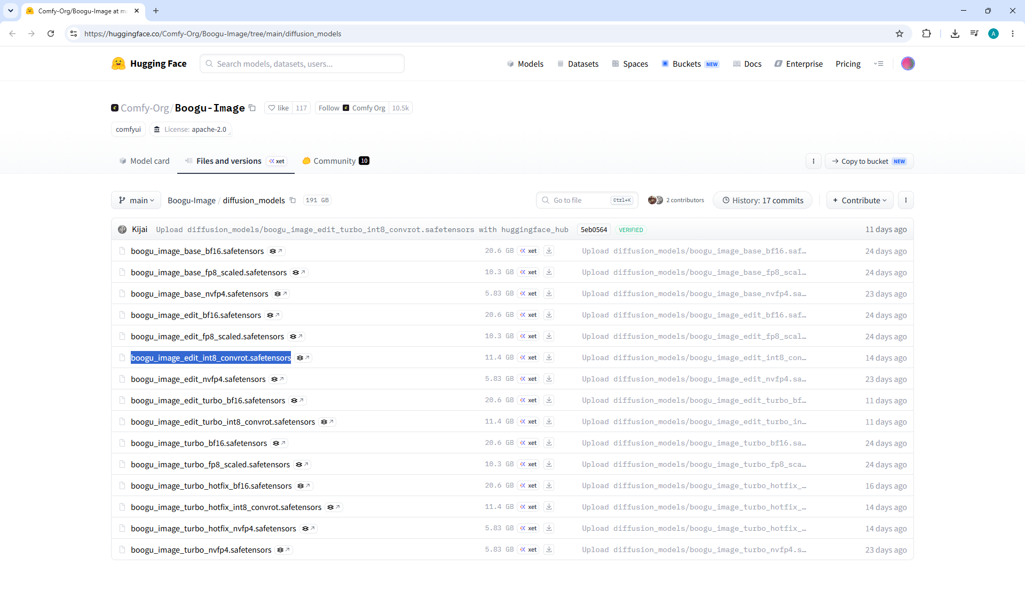The height and width of the screenshot is (614, 1025).
Task: Download boogu_image_base_nvfp4.safetensors file
Action: coord(549,293)
